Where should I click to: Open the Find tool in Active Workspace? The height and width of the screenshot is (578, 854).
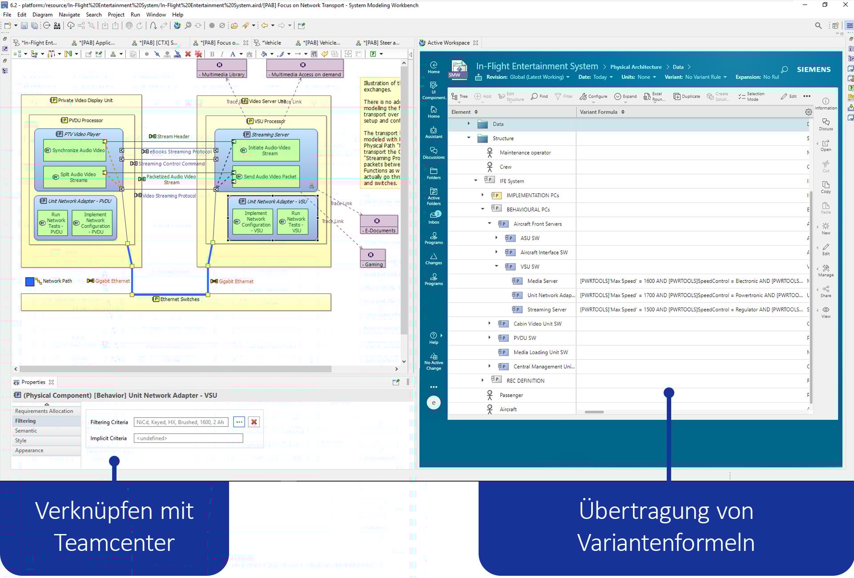(x=539, y=96)
